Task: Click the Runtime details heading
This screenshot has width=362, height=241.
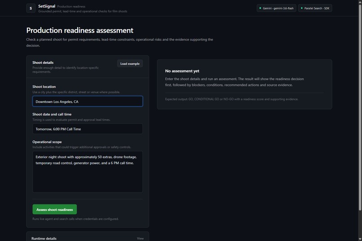Action: 44,238
